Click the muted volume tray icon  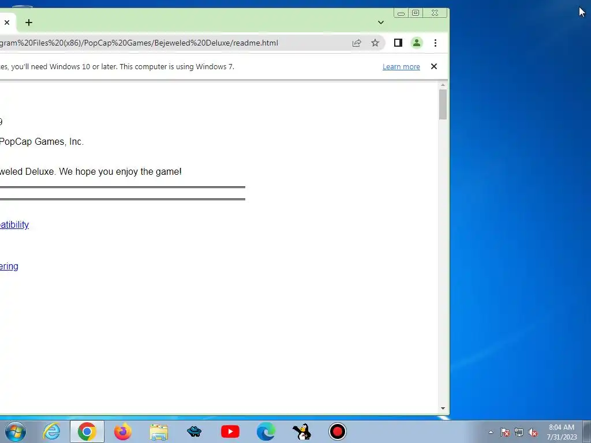coord(533,432)
